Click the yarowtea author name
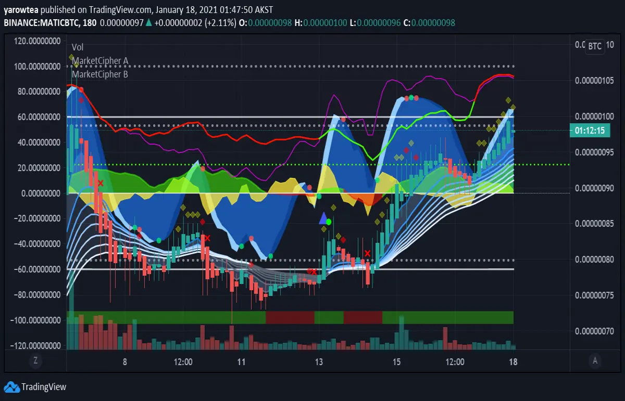Image resolution: width=625 pixels, height=401 pixels. point(21,10)
